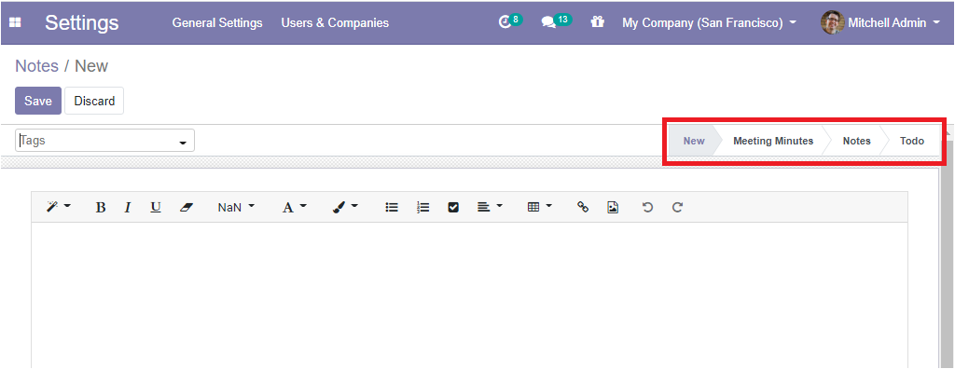Viewport: 955px width, 369px height.
Task: Discard the new note
Action: [x=94, y=101]
